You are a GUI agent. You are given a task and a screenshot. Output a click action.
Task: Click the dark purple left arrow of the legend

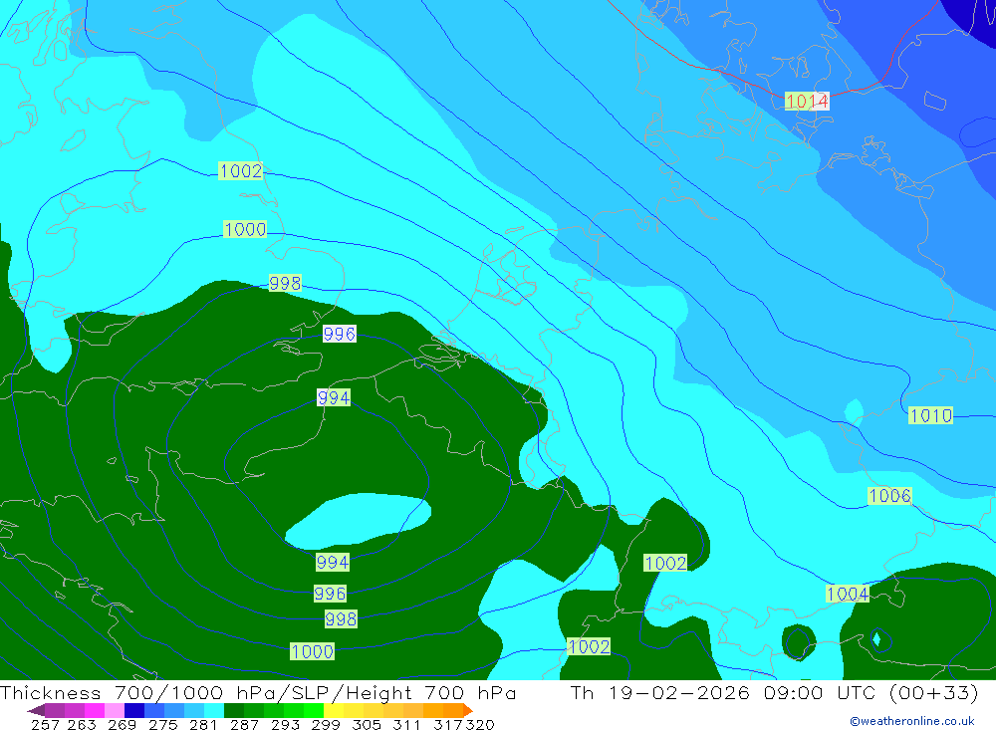click(36, 710)
